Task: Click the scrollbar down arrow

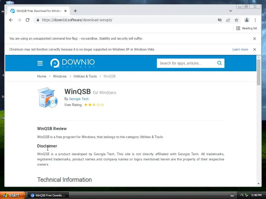Action: (x=258, y=184)
